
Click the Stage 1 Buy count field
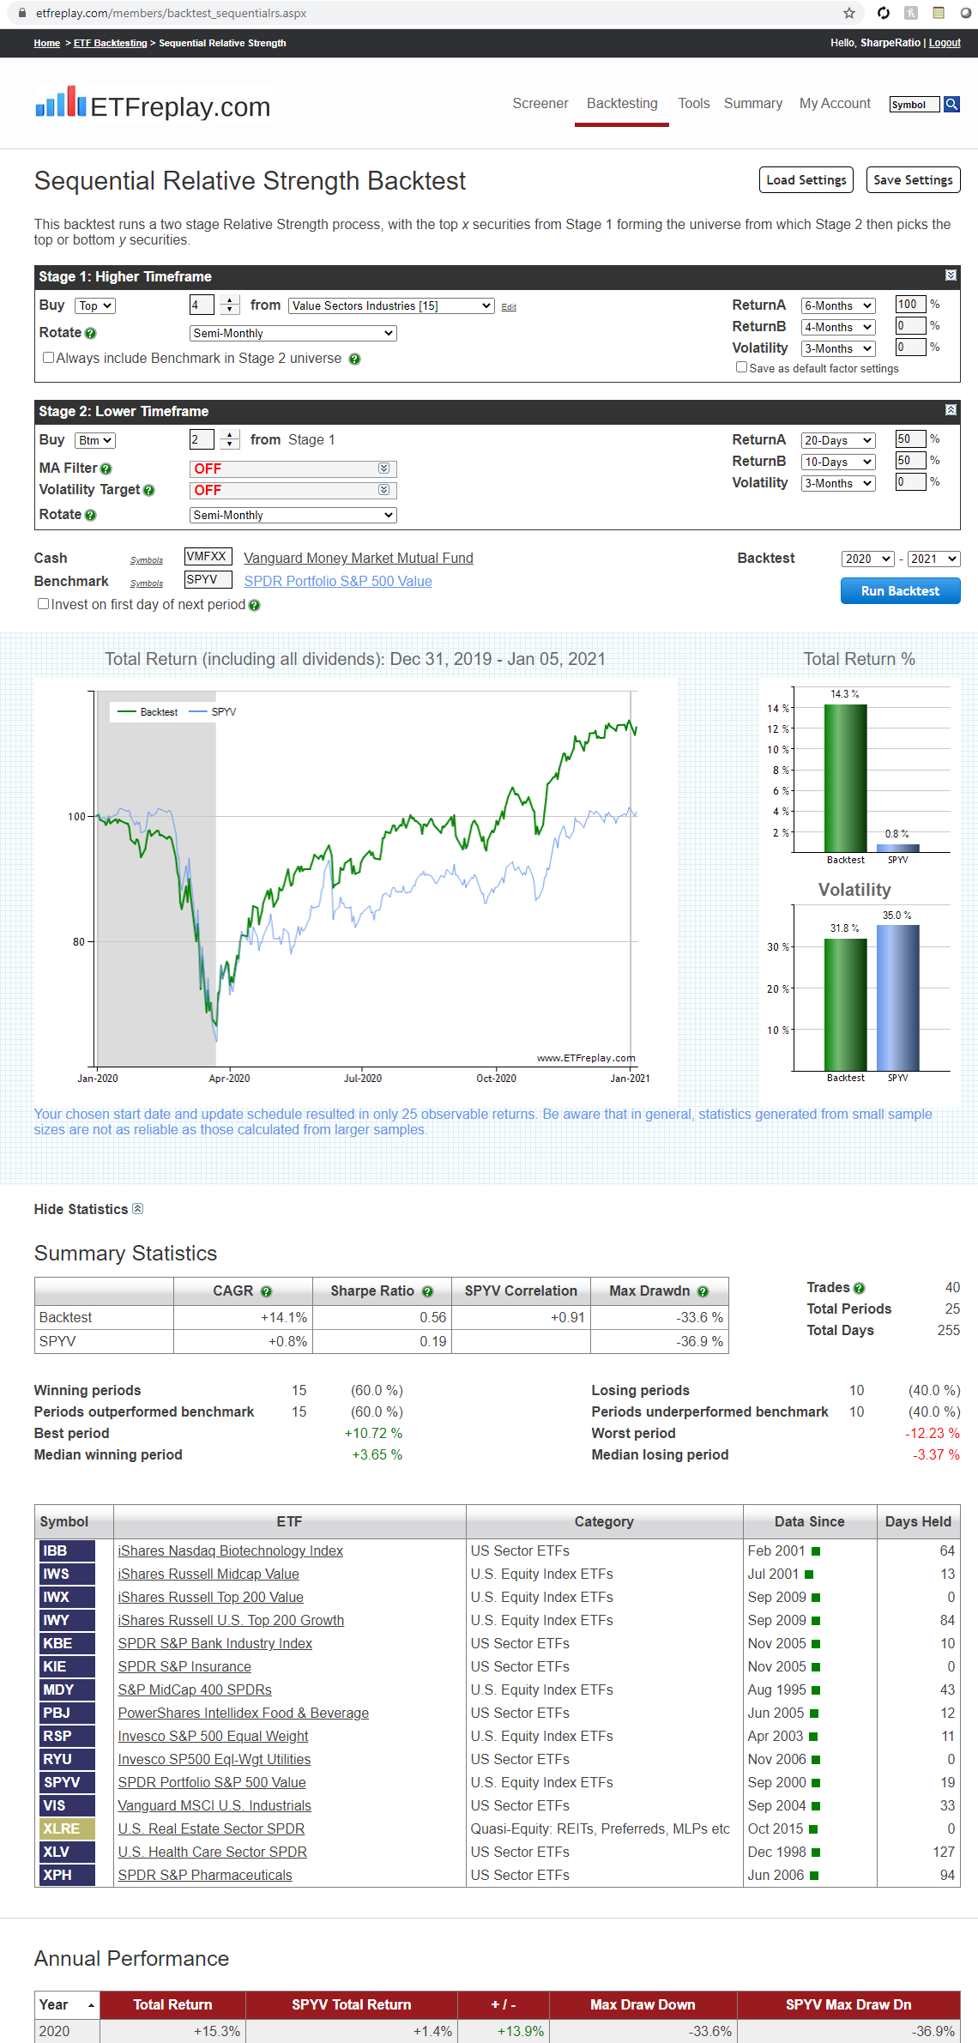tap(202, 305)
